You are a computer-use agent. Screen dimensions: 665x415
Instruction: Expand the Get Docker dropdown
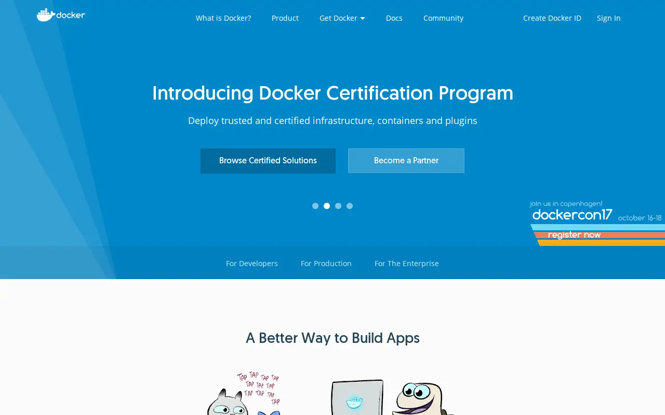tap(342, 18)
